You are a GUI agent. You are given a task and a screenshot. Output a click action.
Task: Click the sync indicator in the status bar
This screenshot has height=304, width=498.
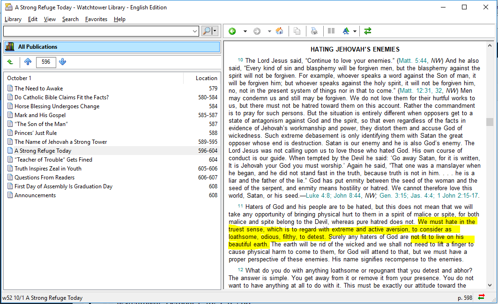click(x=481, y=297)
